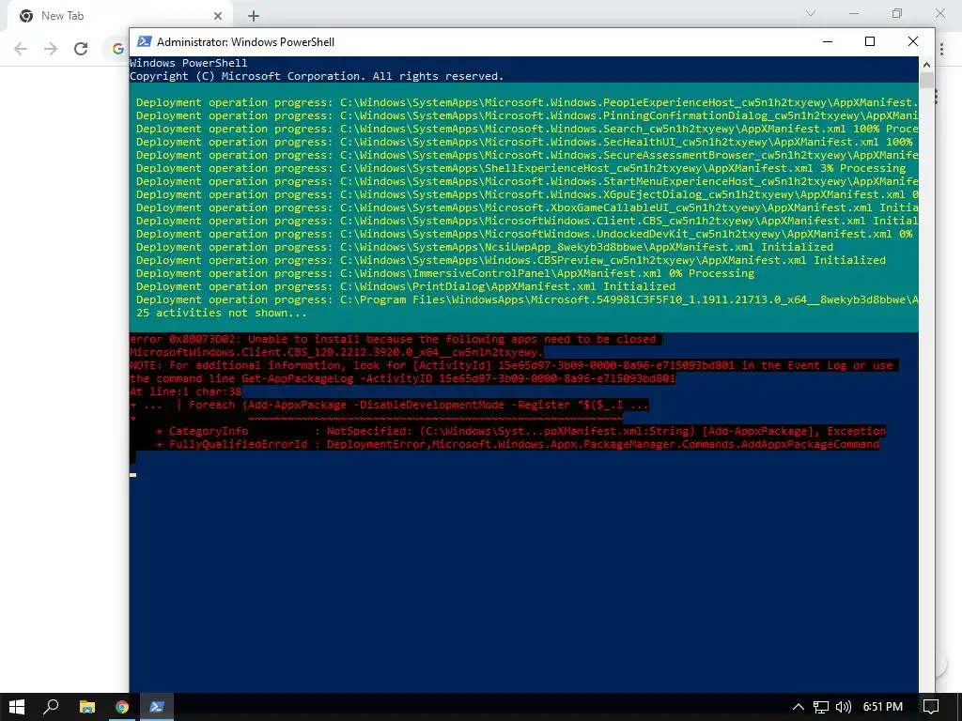Select PowerShell taskbar icon
The height and width of the screenshot is (721, 962).
tap(157, 707)
